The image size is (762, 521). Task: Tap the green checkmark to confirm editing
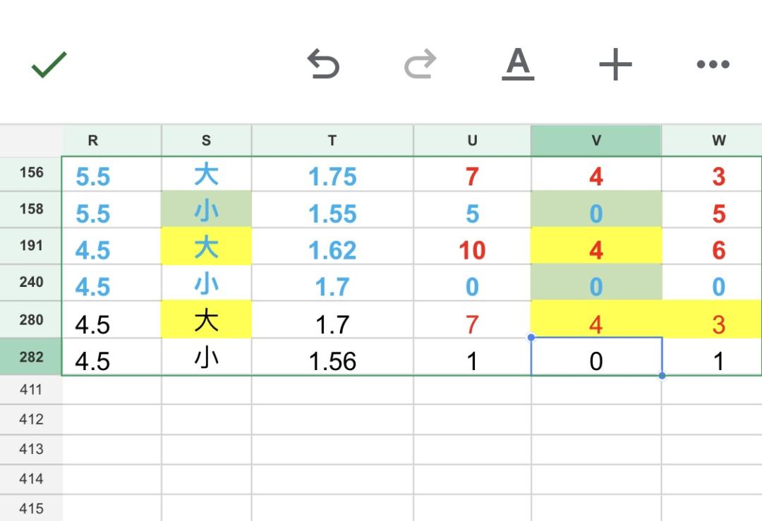pos(49,64)
